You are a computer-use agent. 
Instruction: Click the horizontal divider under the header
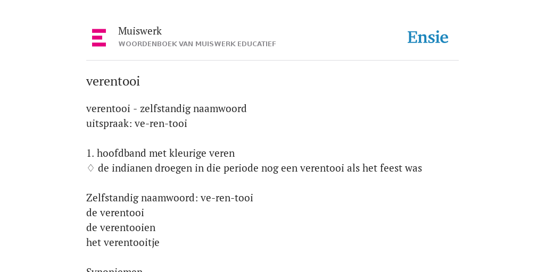pos(272,61)
